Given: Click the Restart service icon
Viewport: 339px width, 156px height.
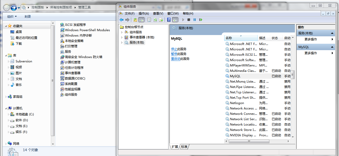Looking at the screenshot, I should click(x=201, y=20).
